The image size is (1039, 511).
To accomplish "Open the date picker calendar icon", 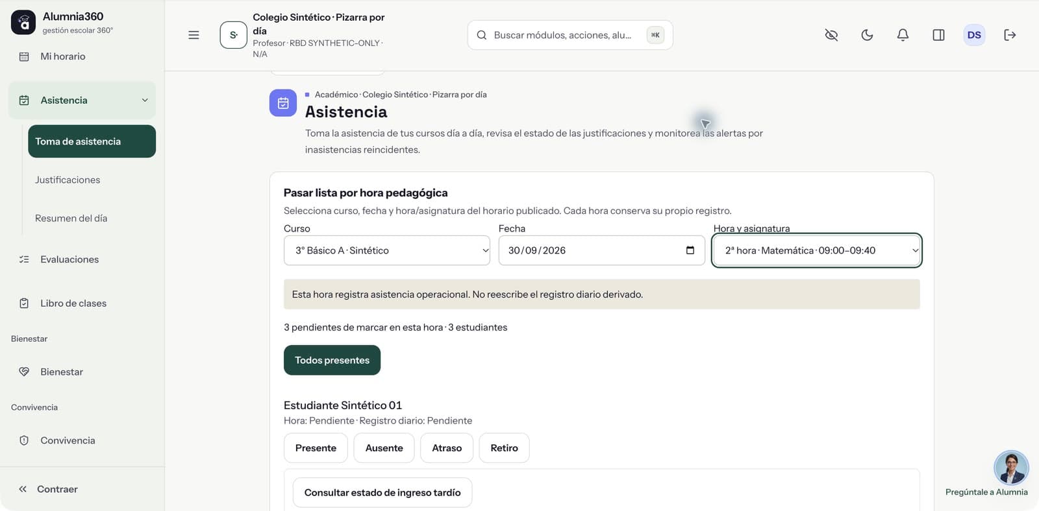I will tap(690, 250).
